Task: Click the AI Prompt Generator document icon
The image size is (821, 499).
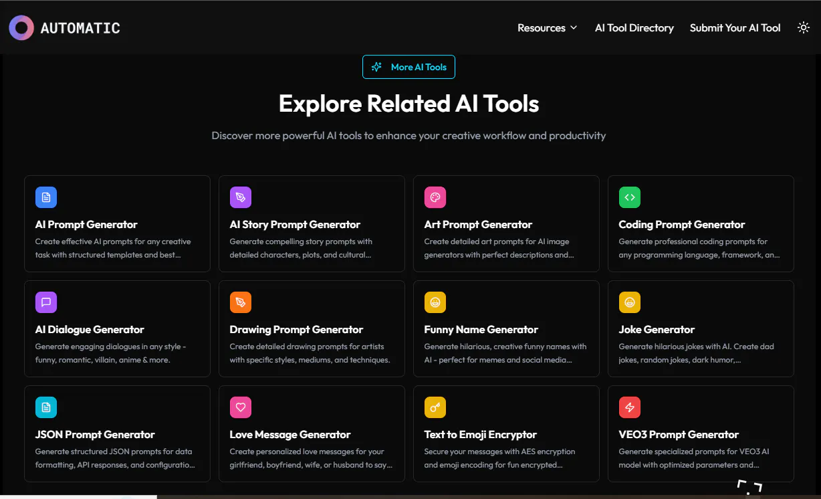Action: [x=46, y=197]
